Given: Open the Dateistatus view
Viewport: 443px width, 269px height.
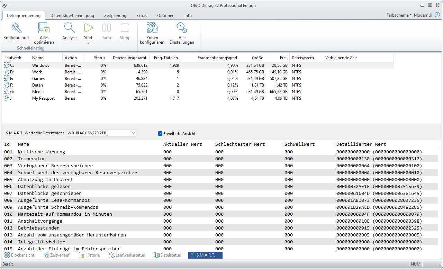Looking at the screenshot, I should click(167, 255).
